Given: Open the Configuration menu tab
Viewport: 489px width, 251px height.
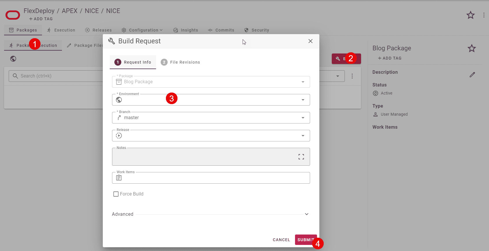Looking at the screenshot, I should tap(142, 30).
